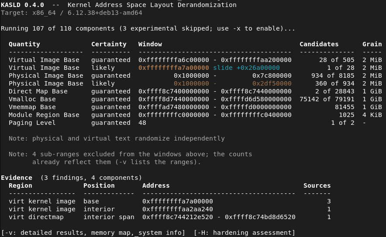Viewport: 386px width, 237px height.
Task: Click the 'interior span' position text
Action: coord(109,217)
